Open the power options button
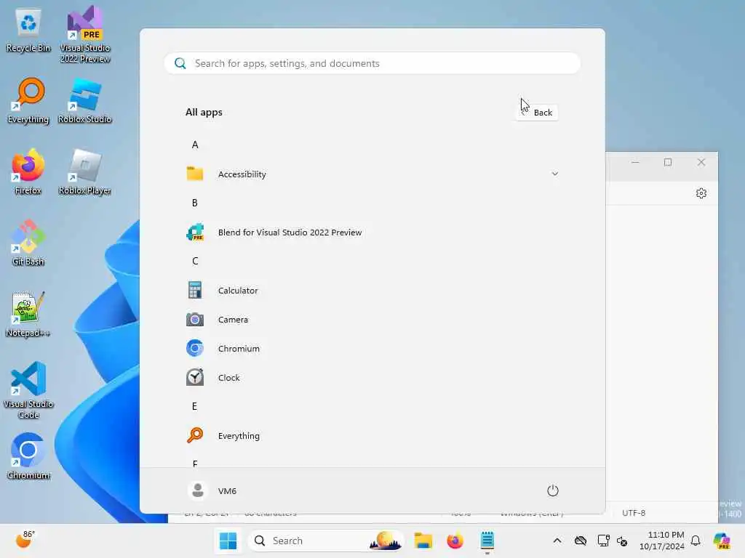This screenshot has width=745, height=558. 553,490
